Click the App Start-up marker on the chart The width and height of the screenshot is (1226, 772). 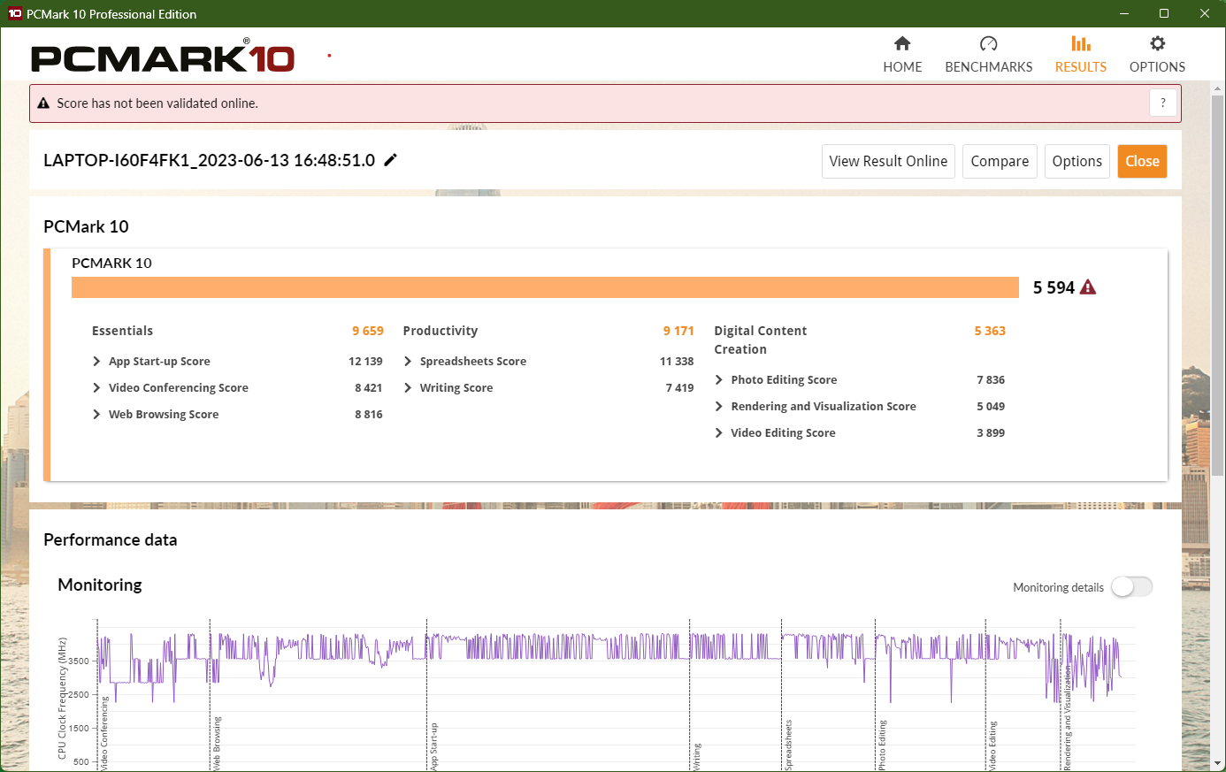(434, 746)
